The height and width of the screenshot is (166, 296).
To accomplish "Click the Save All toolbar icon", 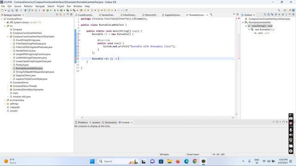I will tap(12, 10).
